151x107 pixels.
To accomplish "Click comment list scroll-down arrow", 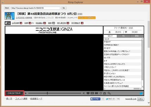I will pyautogui.click(x=143, y=87).
